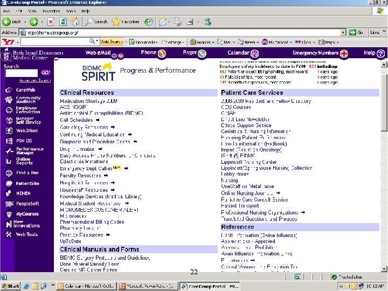
Task: Open the Lippincott Nursing Center link
Action: click(249, 162)
